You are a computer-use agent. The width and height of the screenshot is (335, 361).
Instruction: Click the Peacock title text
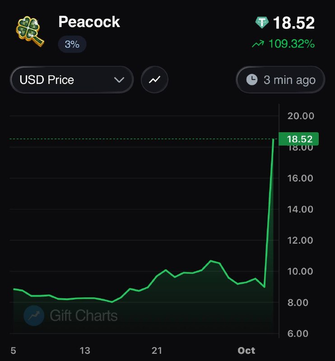click(x=89, y=22)
